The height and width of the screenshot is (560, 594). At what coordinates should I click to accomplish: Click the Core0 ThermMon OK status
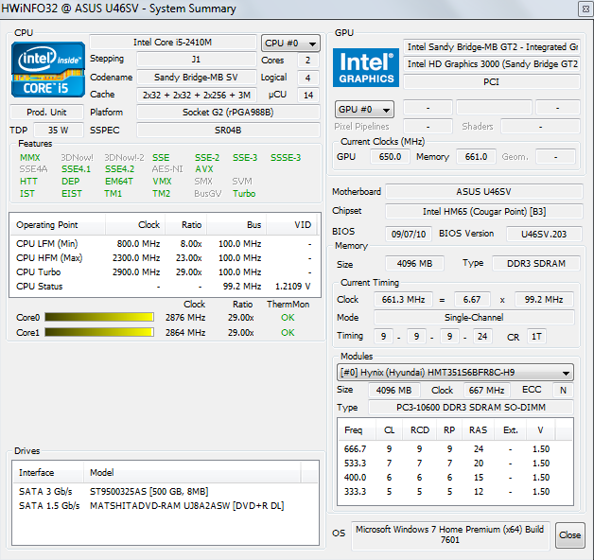tap(288, 318)
